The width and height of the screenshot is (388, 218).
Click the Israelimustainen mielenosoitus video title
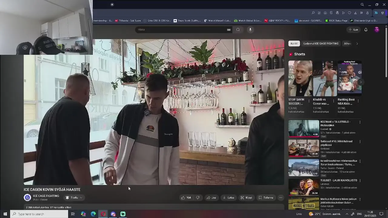coord(339,163)
